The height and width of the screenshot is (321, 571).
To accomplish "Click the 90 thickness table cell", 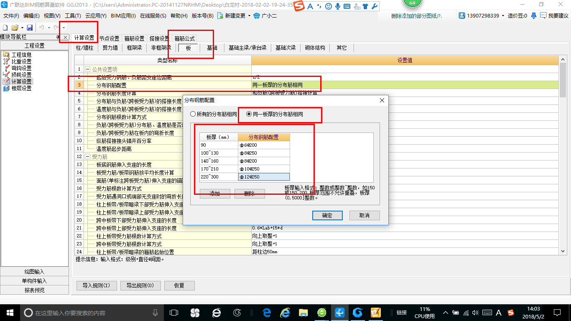I will point(219,145).
